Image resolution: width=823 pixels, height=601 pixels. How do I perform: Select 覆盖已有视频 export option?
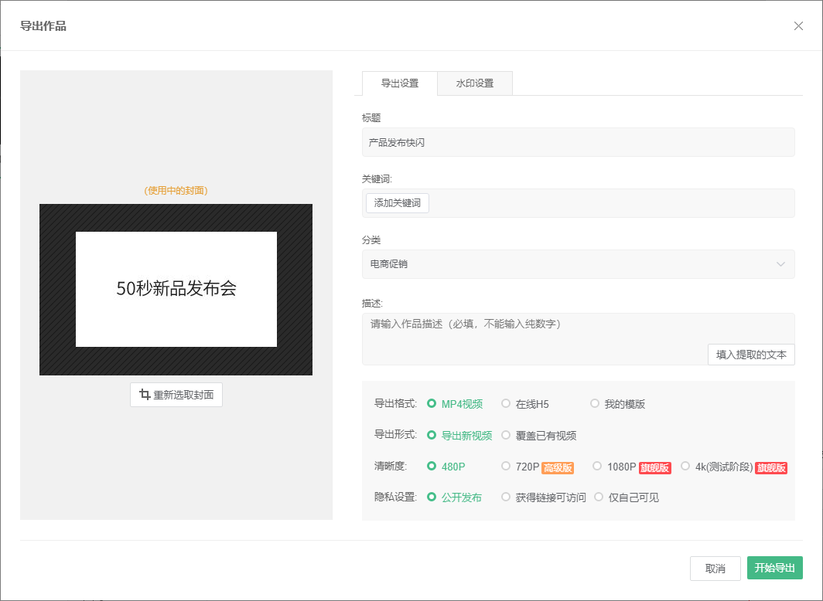point(505,435)
